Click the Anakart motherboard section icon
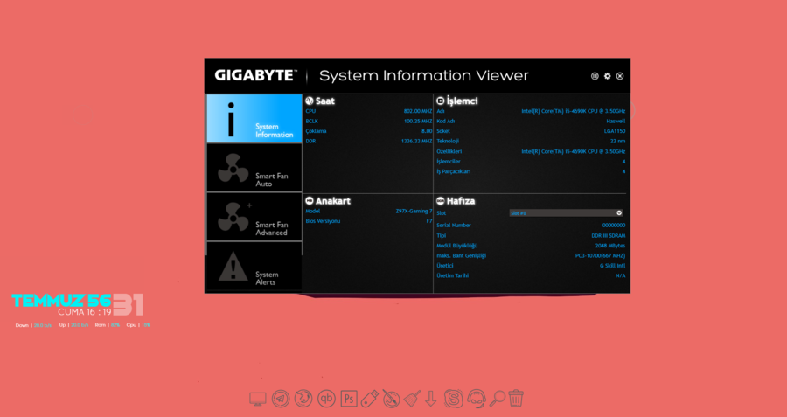Viewport: 787px width, 417px height. pyautogui.click(x=310, y=201)
